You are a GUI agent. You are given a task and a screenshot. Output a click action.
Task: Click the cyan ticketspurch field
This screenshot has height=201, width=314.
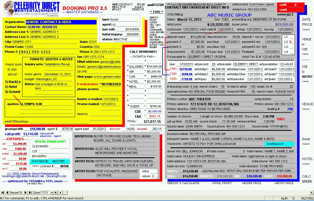pyautogui.click(x=280, y=144)
